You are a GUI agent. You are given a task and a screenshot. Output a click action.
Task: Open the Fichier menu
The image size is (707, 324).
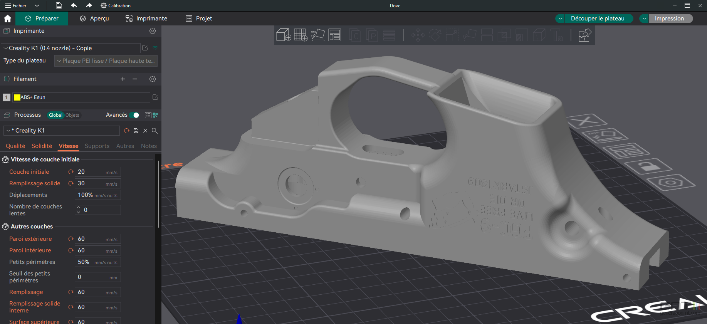point(16,5)
